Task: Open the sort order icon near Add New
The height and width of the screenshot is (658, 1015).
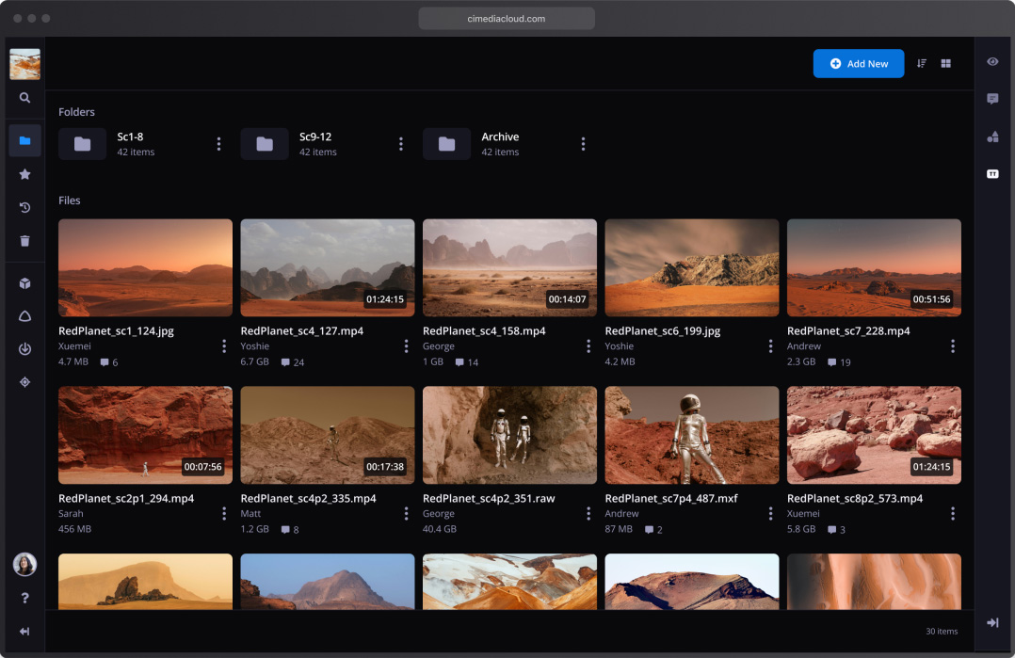Action: 921,63
